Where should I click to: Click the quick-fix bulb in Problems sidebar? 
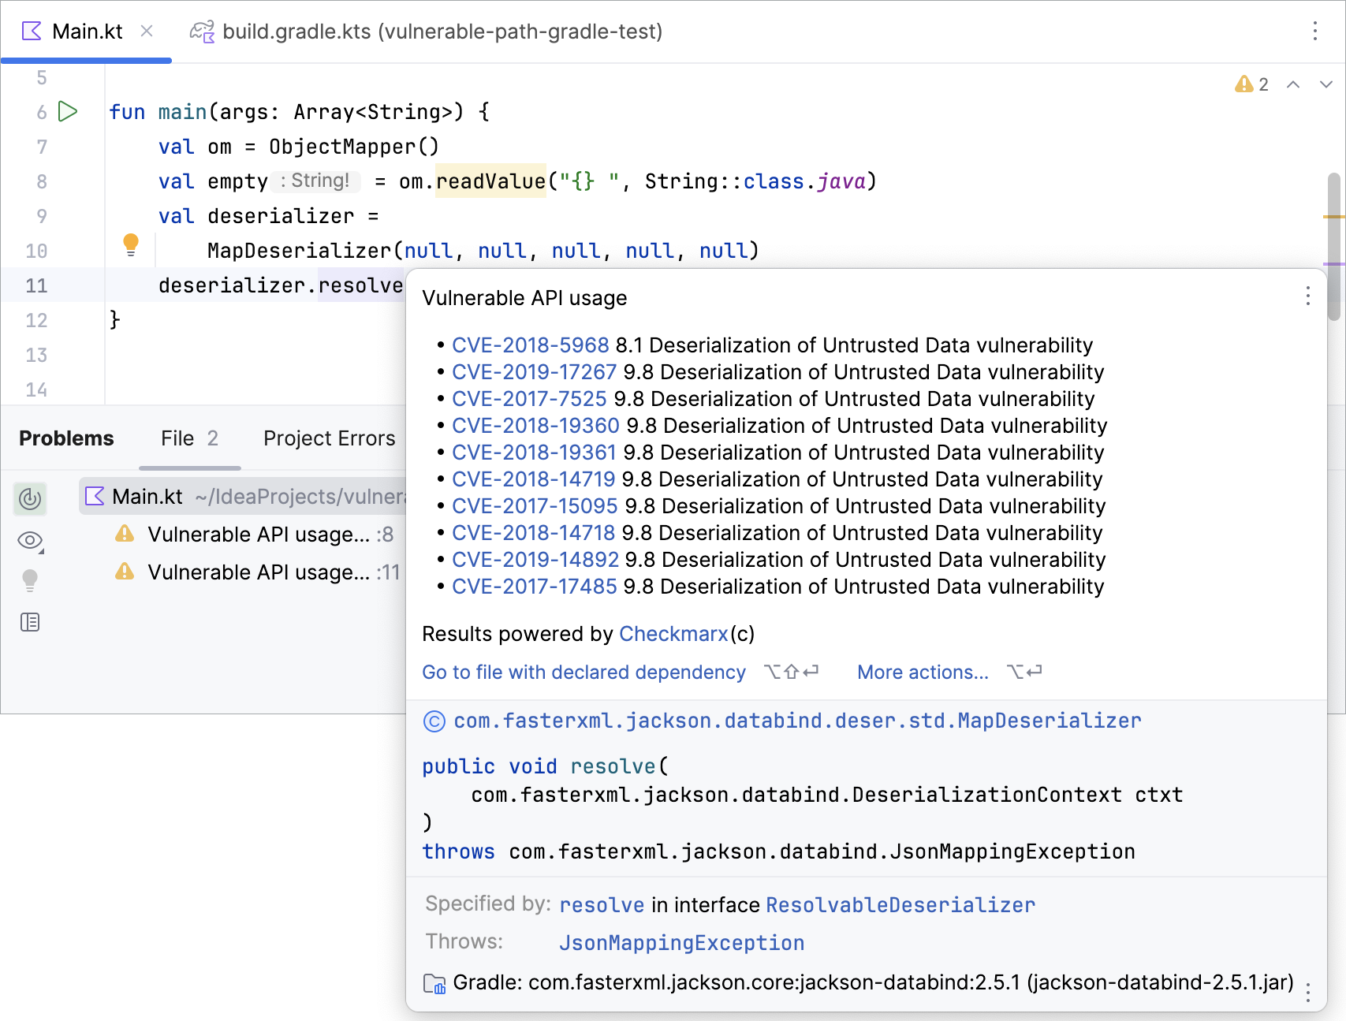point(30,581)
